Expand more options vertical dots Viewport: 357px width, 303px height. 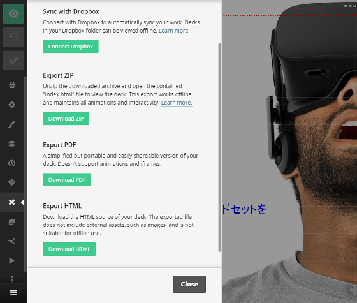12,279
